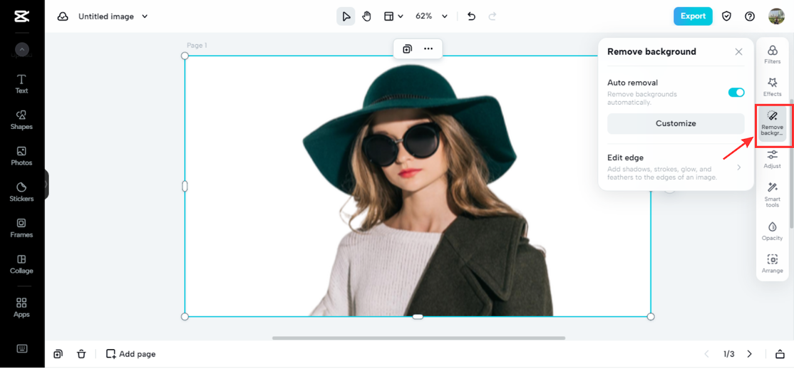Click the Customize button
The width and height of the screenshot is (794, 369).
pos(676,123)
